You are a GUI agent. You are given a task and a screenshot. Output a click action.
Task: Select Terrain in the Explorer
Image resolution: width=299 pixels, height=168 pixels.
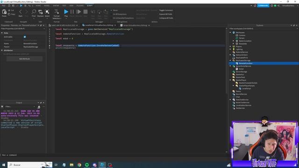click(242, 38)
